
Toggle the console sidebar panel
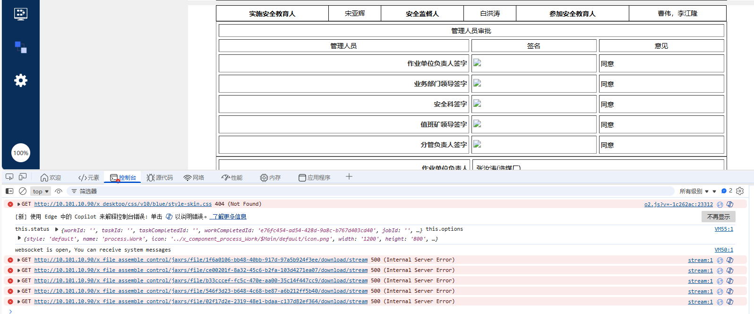[9, 191]
